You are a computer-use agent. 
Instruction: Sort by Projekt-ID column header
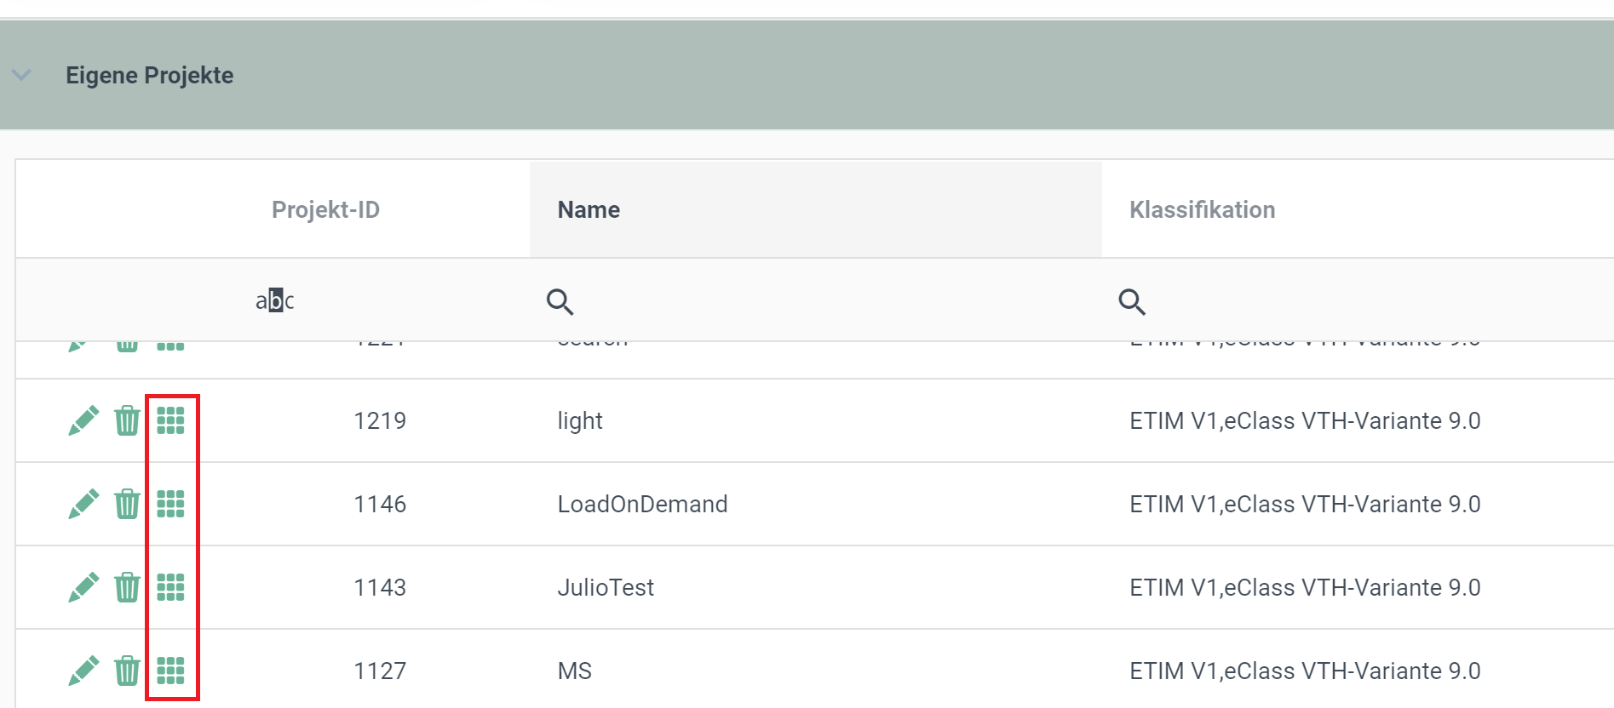[325, 209]
